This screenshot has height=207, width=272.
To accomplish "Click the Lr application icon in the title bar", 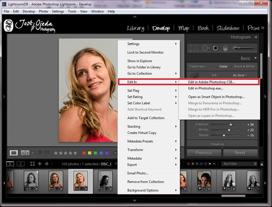I will click(5, 4).
